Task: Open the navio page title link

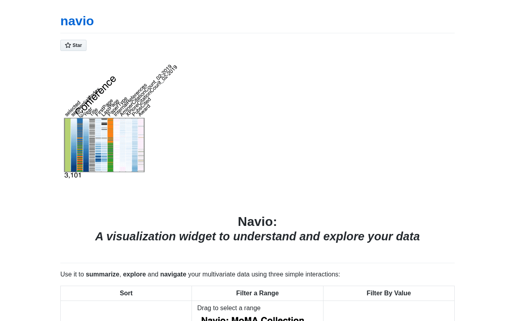Action: point(77,21)
